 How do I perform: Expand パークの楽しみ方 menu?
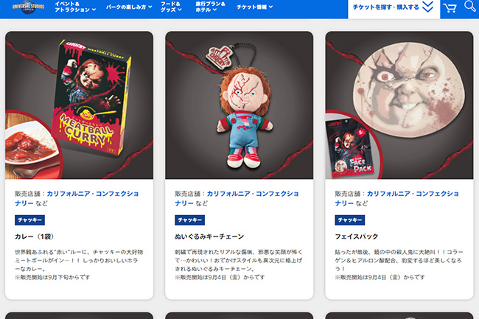[129, 7]
